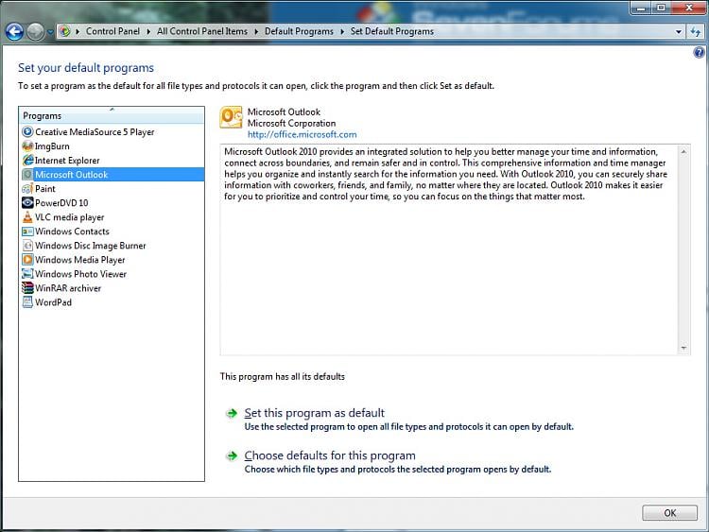Select WinRAR archiver in programs list
Screen dimensions: 709x532
(x=112, y=288)
